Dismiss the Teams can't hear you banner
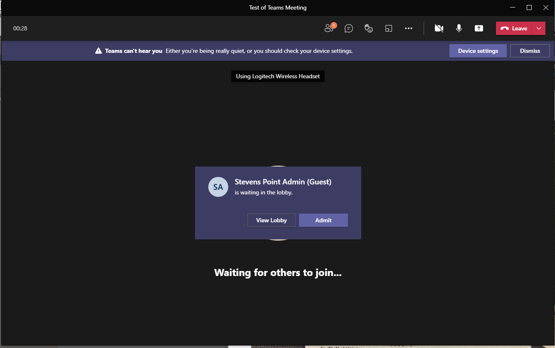555x348 pixels. pyautogui.click(x=530, y=51)
